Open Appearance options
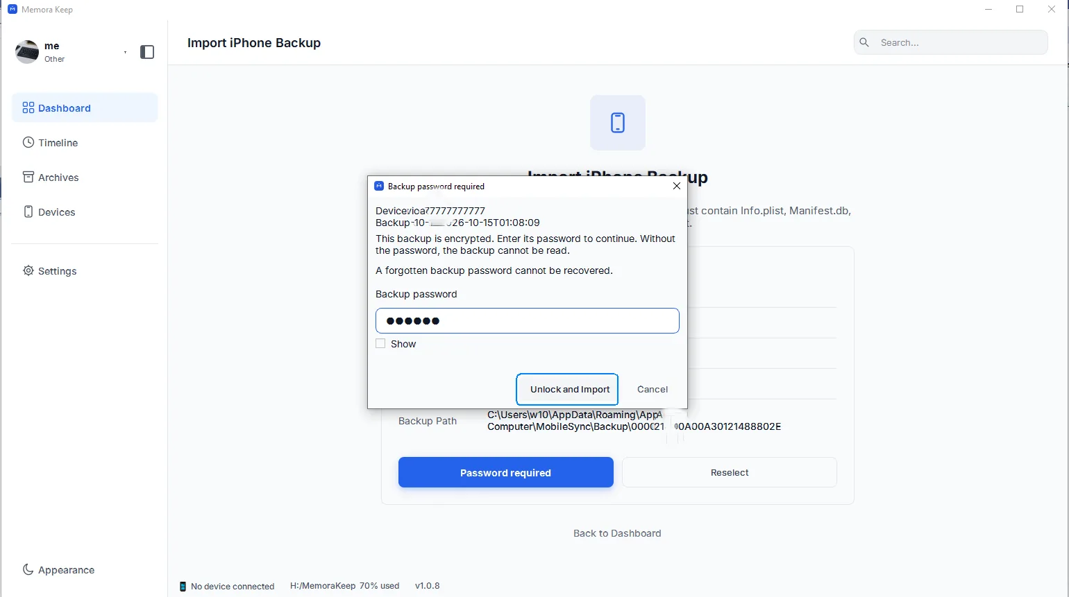The width and height of the screenshot is (1069, 597). click(85, 570)
